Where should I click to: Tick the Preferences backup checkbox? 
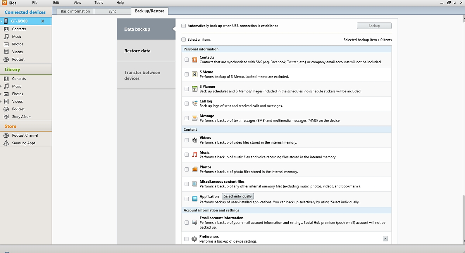(x=187, y=239)
